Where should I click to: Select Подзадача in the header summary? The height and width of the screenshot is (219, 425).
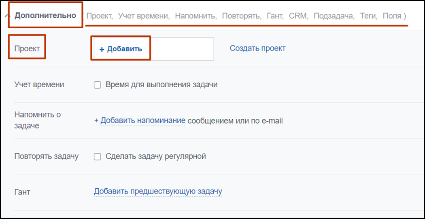(334, 16)
